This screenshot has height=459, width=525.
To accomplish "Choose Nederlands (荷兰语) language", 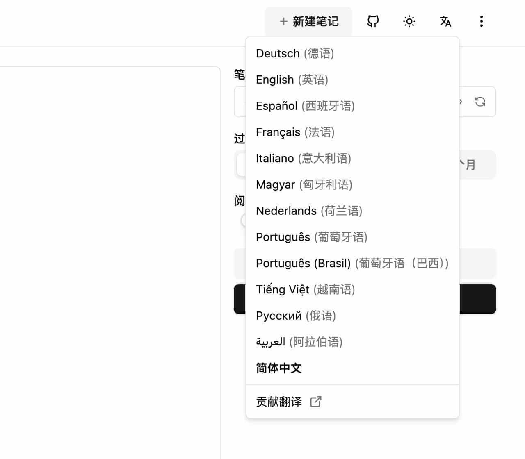I will click(352, 211).
